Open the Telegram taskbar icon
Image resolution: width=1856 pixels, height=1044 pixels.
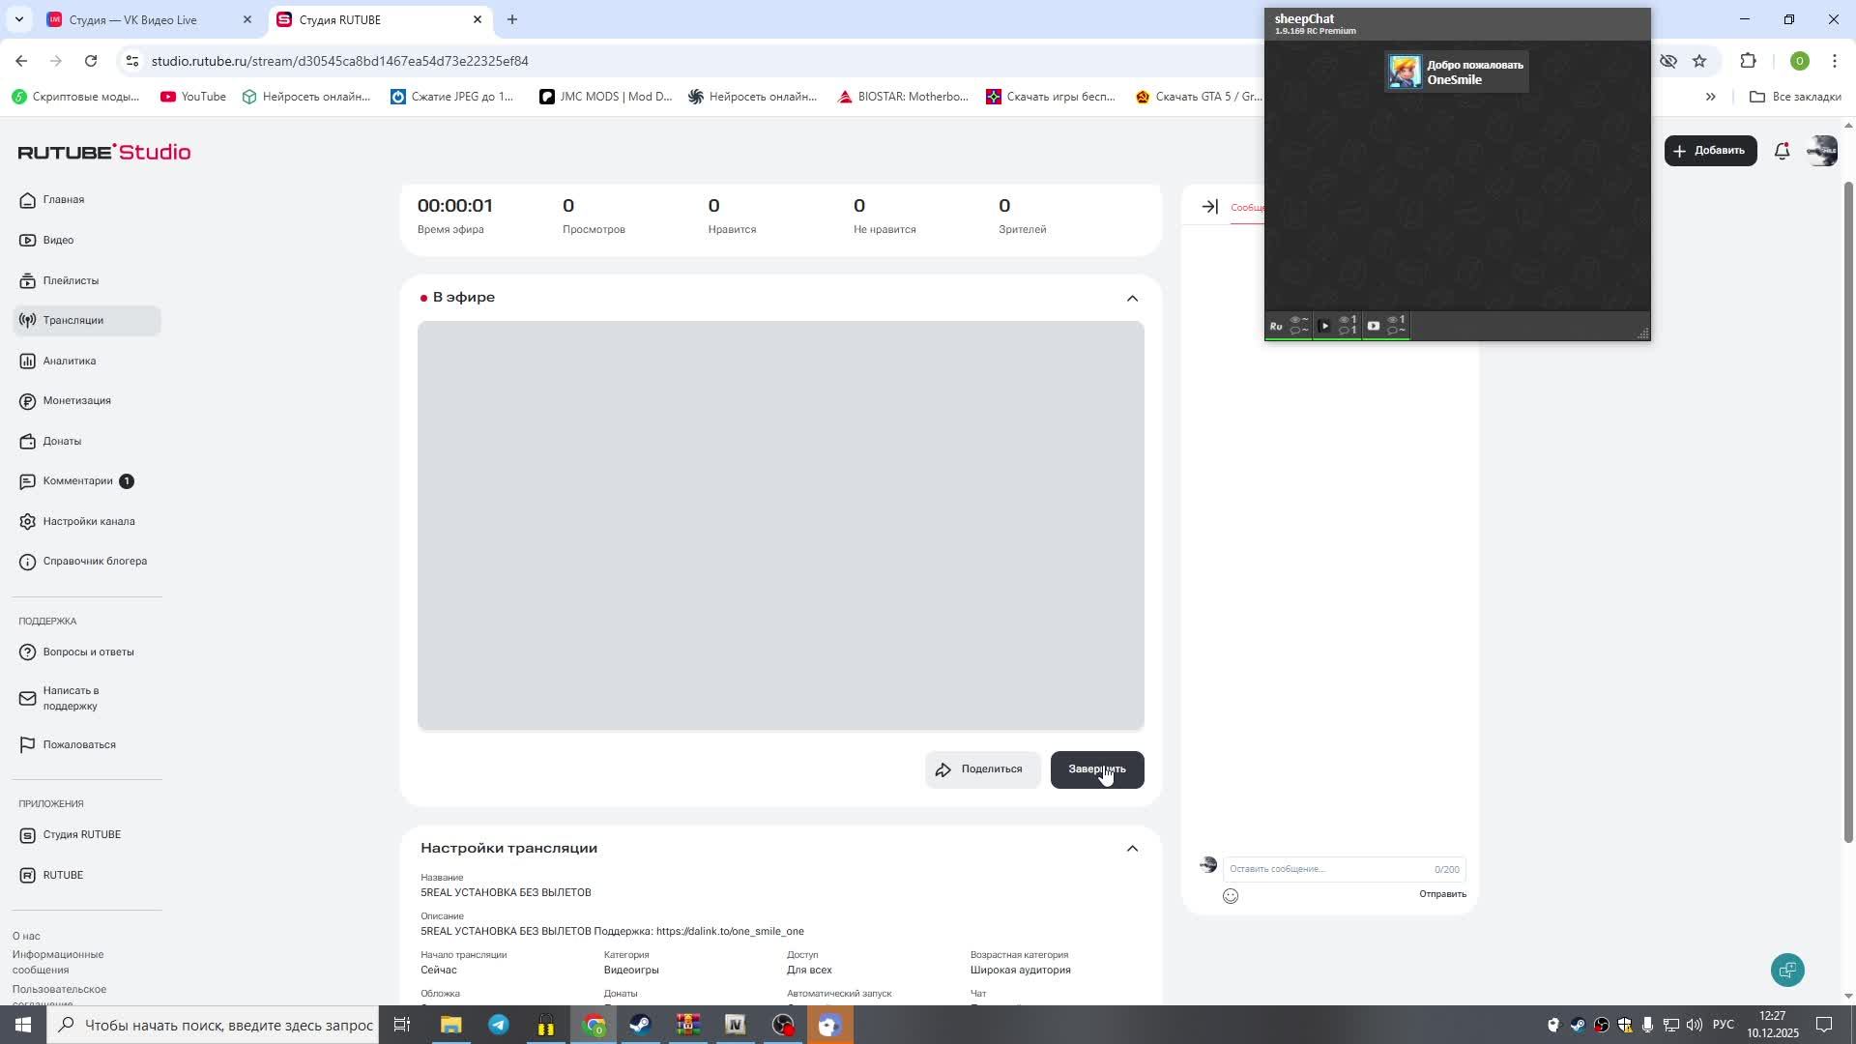pos(499,1025)
